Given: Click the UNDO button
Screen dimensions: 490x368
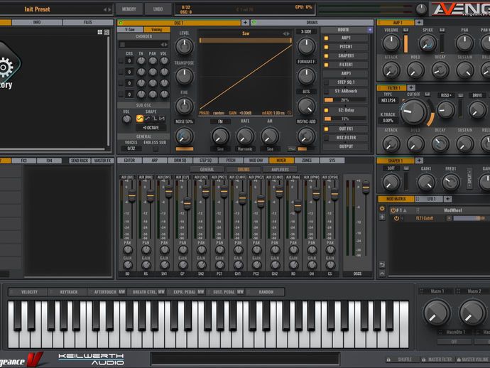Looking at the screenshot, I should pyautogui.click(x=158, y=9).
